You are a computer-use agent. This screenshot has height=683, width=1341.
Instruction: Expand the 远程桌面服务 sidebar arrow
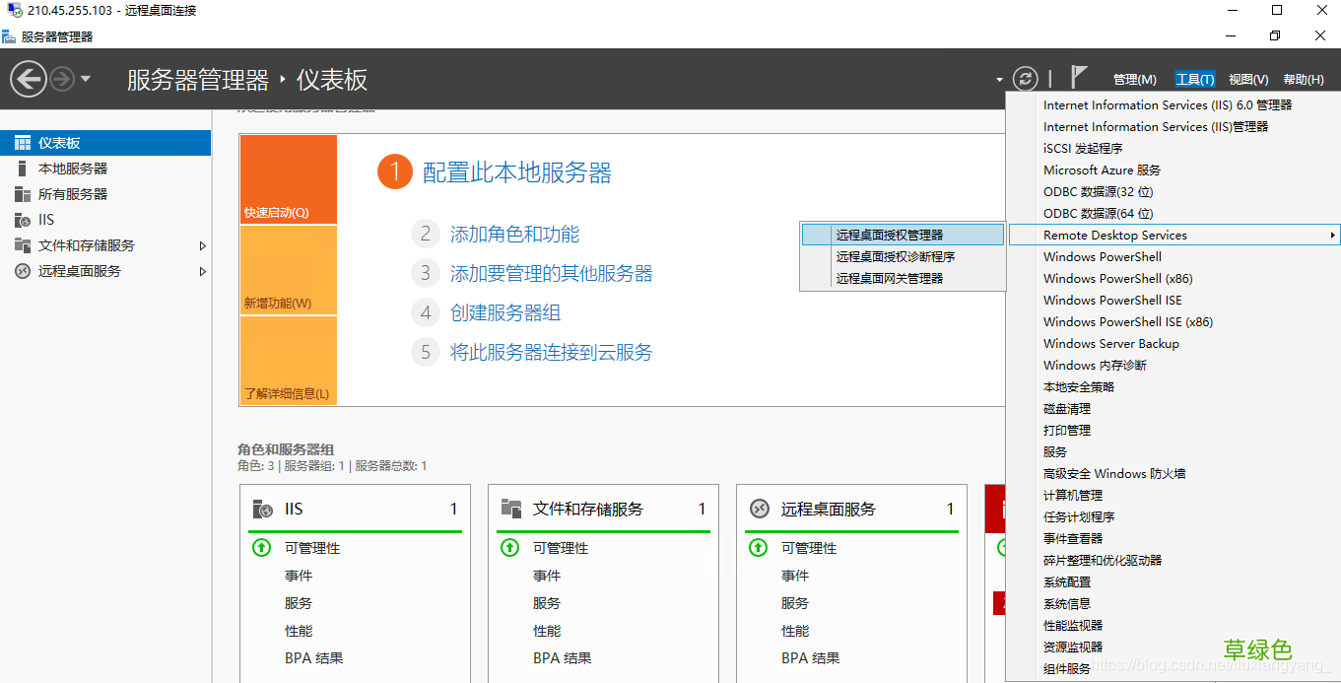tap(202, 271)
